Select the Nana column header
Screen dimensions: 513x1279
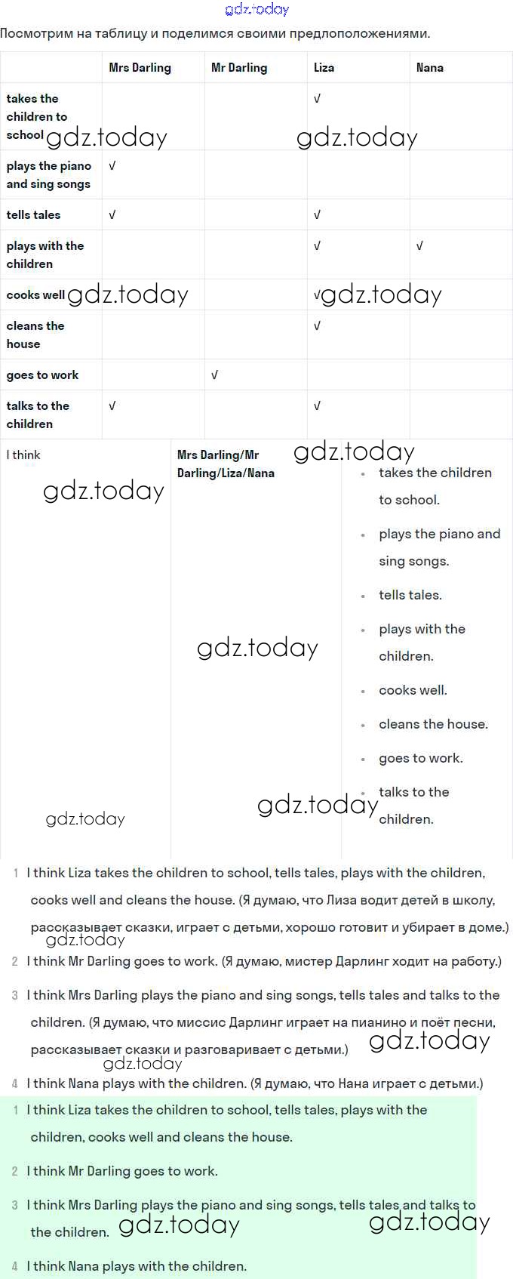click(x=429, y=68)
